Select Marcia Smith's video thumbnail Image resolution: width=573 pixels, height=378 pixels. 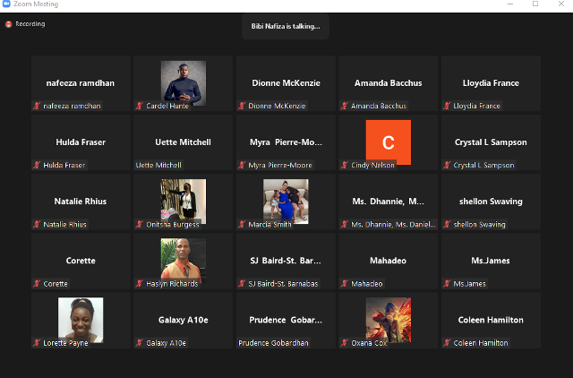[x=286, y=200]
